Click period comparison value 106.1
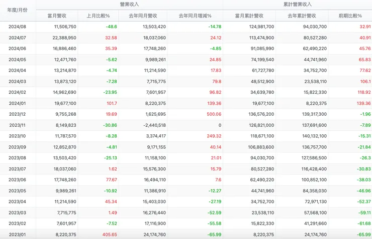This screenshot has height=239, width=372. pyautogui.click(x=365, y=82)
